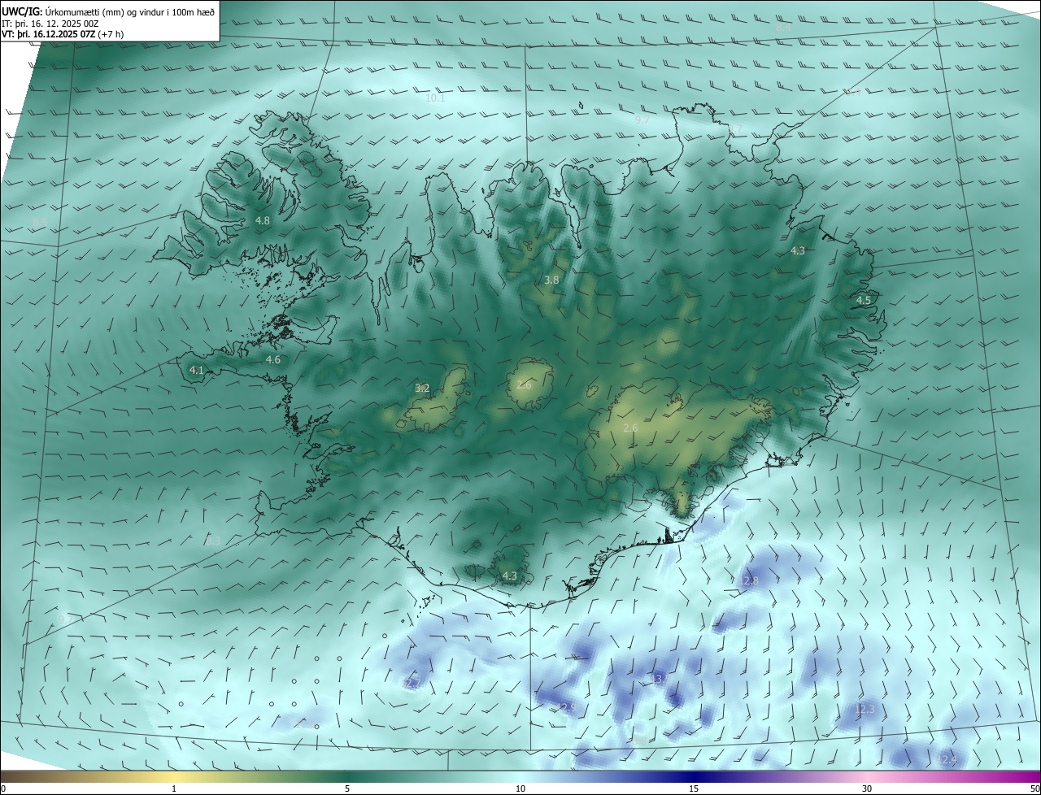Viewport: 1041px width, 795px height.
Task: Click the 3.2 value label on the glacier
Action: [x=422, y=388]
